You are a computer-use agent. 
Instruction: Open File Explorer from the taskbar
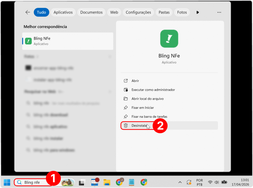pos(107,182)
